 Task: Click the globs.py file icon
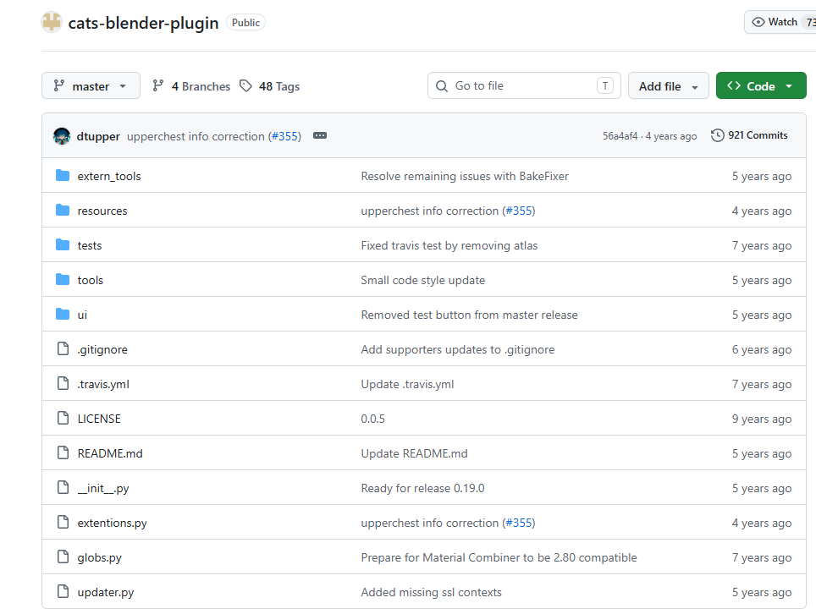click(x=63, y=556)
